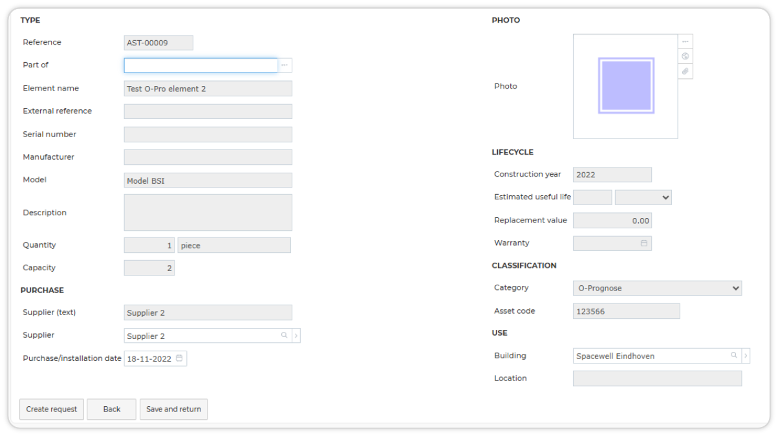Click the Photo ellipsis browse icon

click(x=686, y=42)
